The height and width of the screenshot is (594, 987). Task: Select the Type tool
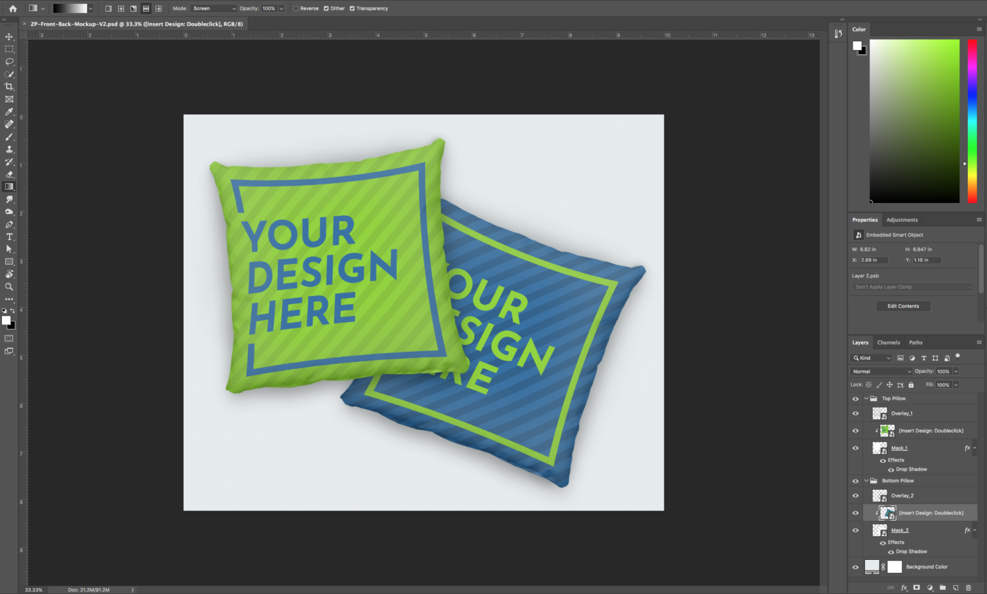tap(9, 236)
